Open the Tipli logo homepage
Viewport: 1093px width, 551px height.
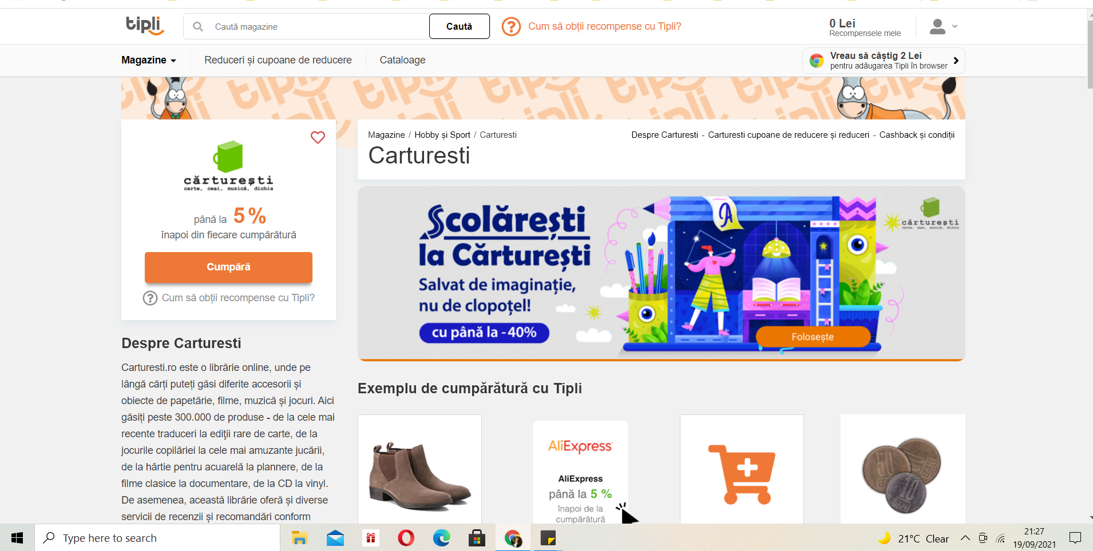(145, 26)
